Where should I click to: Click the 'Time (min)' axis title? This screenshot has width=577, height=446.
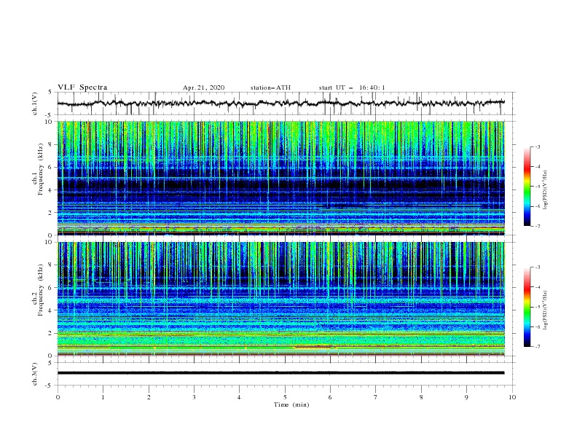[291, 404]
